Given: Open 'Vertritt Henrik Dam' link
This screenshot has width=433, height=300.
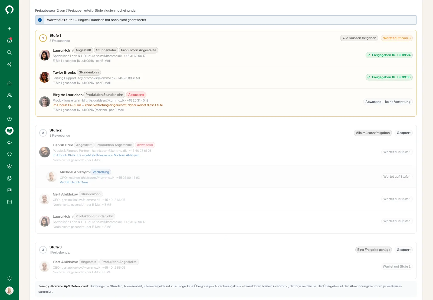Looking at the screenshot, I should (x=74, y=182).
